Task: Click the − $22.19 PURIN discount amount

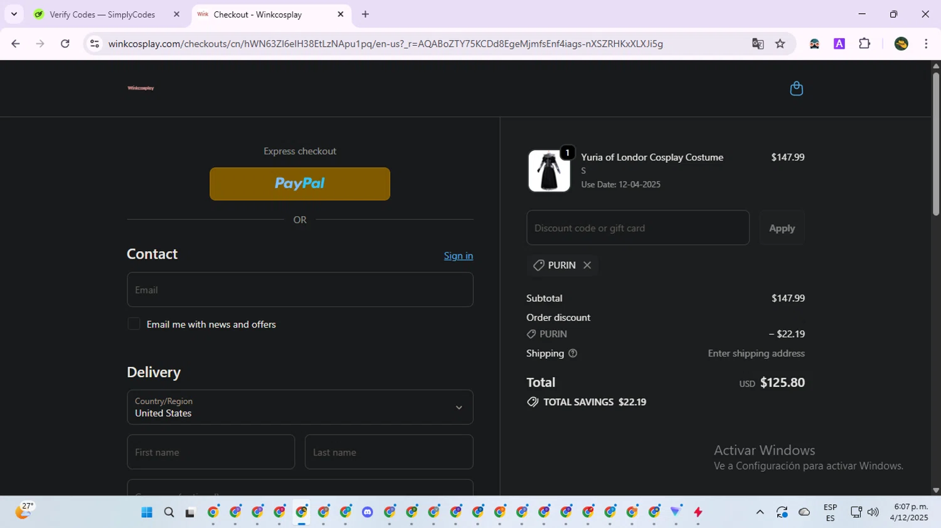Action: 787,334
